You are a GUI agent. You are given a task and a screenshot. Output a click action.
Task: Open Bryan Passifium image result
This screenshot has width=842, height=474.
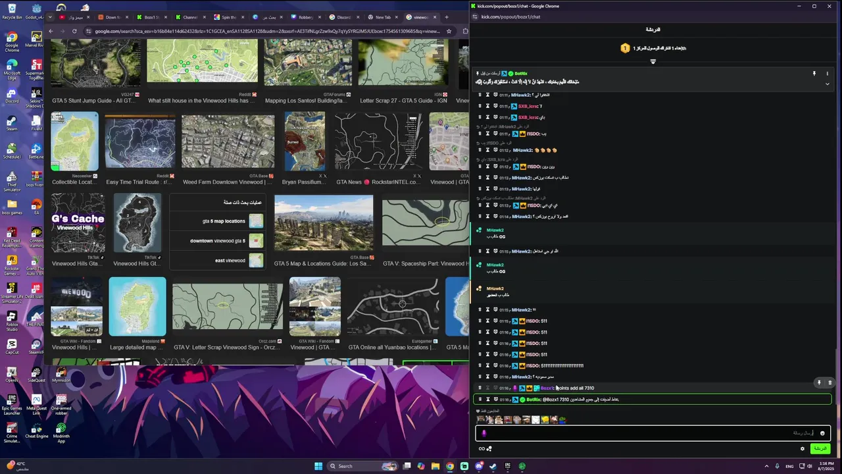[305, 142]
